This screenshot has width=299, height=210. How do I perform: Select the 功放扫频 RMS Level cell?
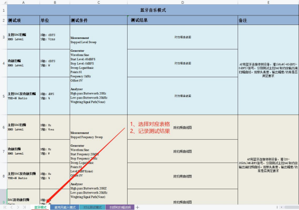click(x=23, y=151)
